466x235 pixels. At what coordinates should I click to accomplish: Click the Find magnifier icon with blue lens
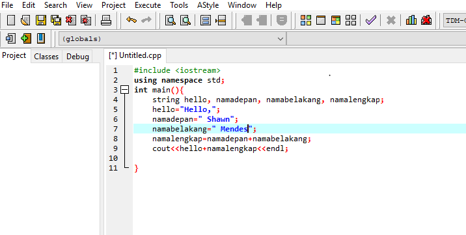coord(171,20)
